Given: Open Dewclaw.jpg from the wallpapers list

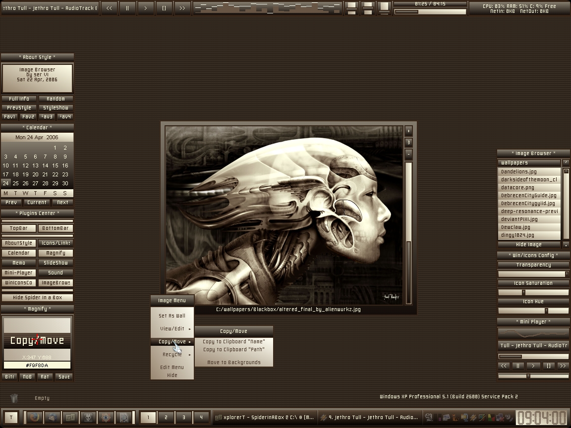Looking at the screenshot, I should point(529,227).
